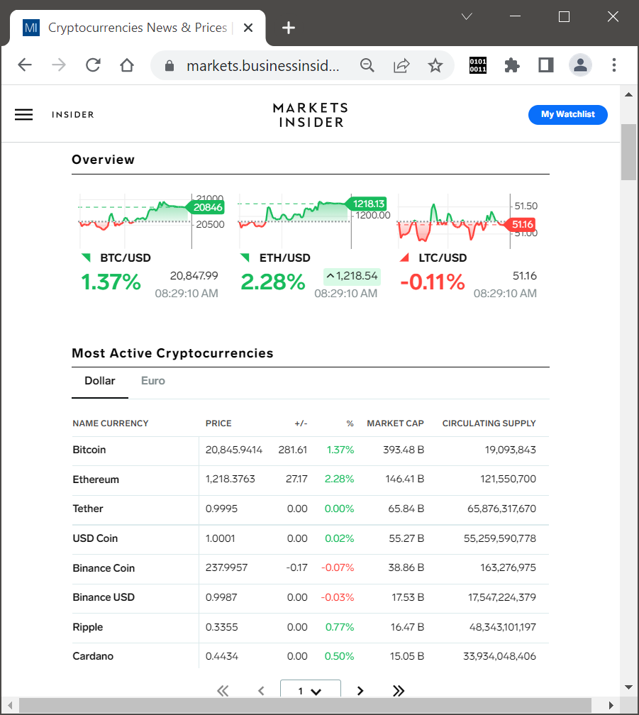This screenshot has width=639, height=715.
Task: Click Ripple percentage 0.77%
Action: click(340, 628)
